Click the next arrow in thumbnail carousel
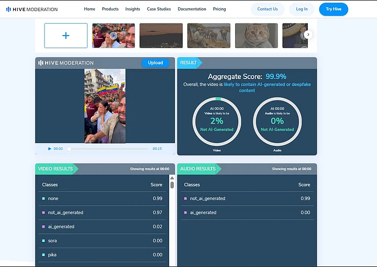377x267 pixels. click(x=308, y=35)
